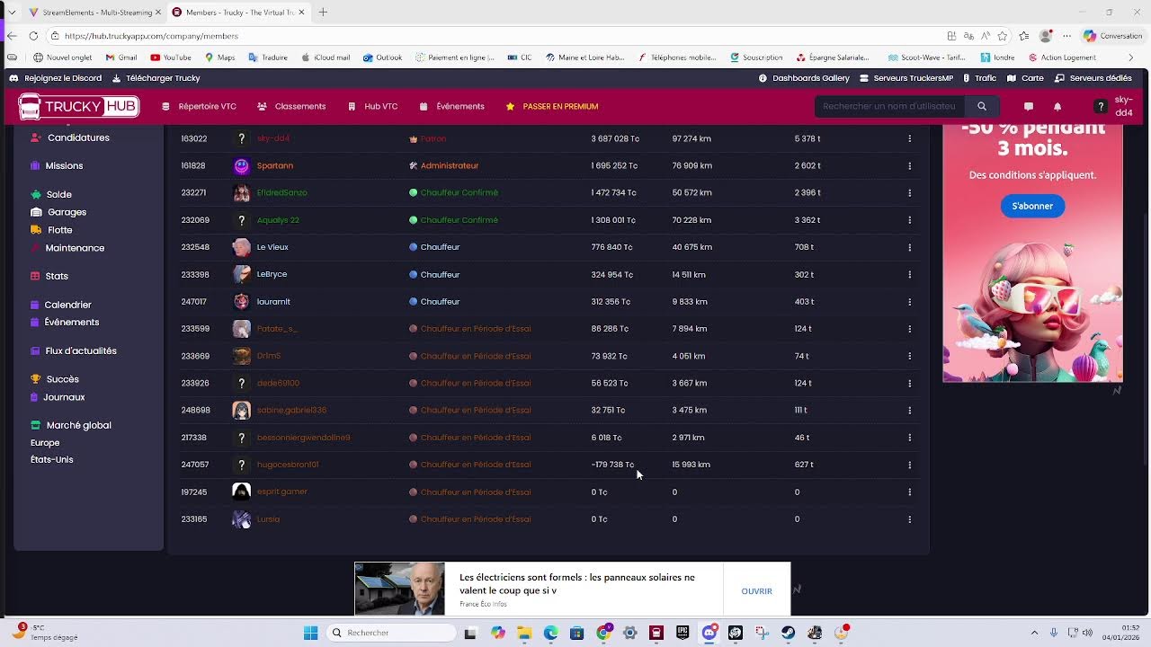Open Solde in sidebar
The height and width of the screenshot is (647, 1151).
click(51, 194)
